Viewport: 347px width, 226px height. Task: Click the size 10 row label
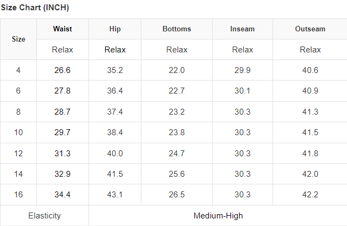[18, 132]
